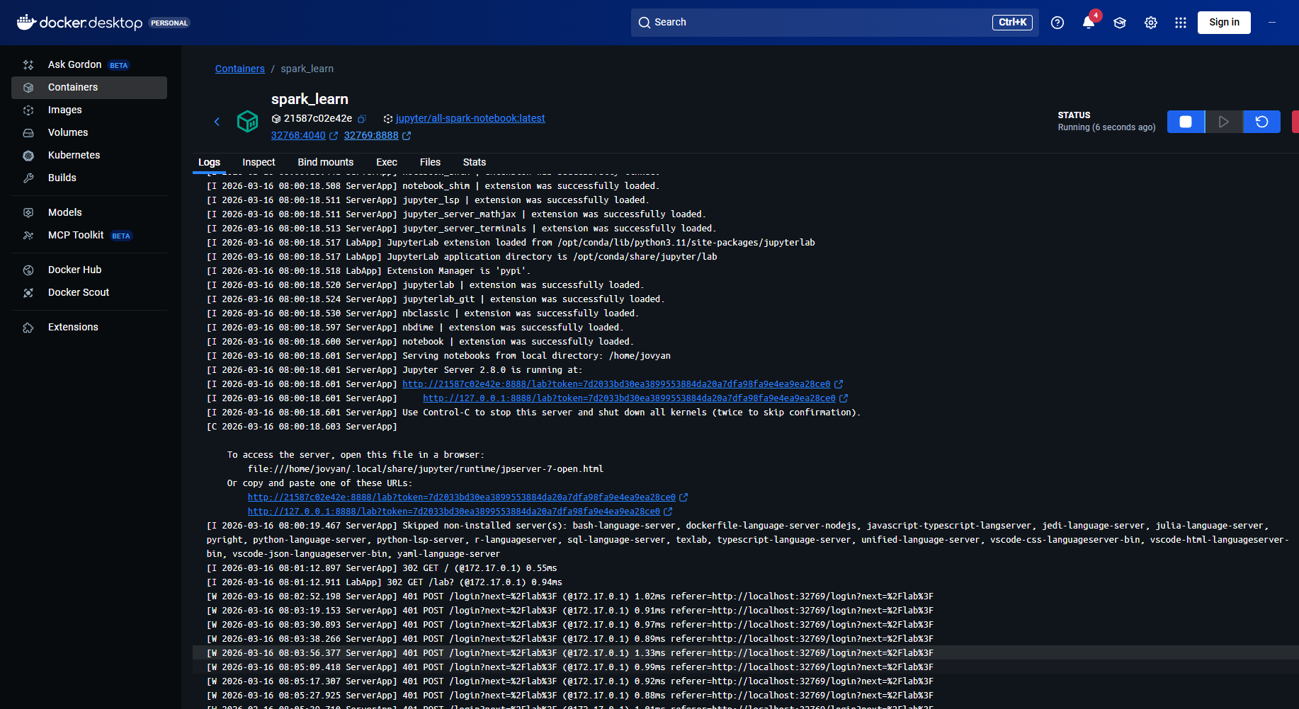Click the PERSONAL plan badge
The image size is (1299, 709).
point(170,23)
